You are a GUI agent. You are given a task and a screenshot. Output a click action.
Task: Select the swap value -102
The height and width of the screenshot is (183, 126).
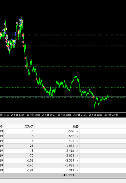click(30, 160)
